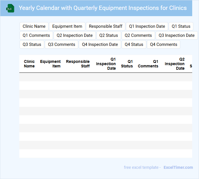Click the Clinic Name column header
Viewport: 199px width, 179px height.
click(x=29, y=64)
